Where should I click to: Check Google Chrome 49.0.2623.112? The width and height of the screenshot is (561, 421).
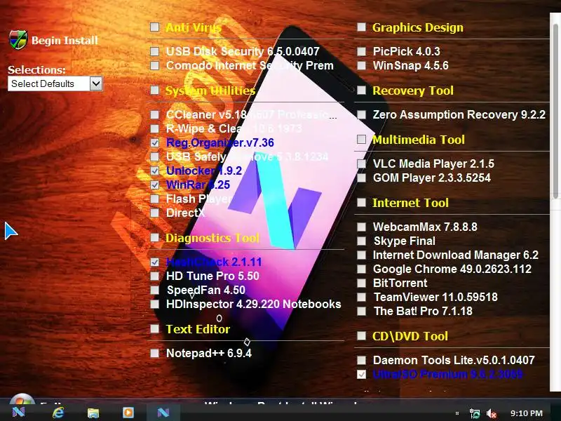(362, 269)
